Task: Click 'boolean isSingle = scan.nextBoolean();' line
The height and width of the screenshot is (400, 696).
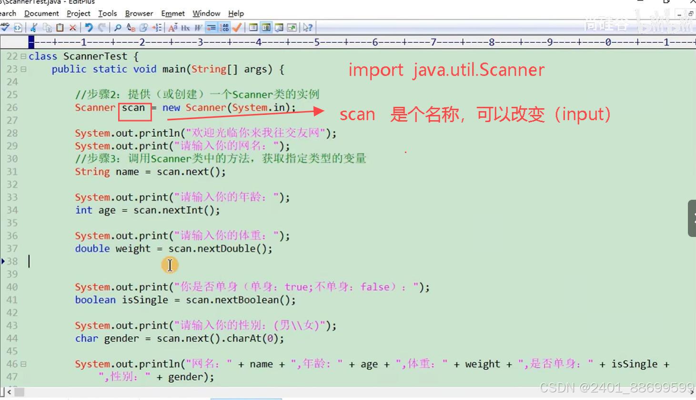Action: point(185,300)
